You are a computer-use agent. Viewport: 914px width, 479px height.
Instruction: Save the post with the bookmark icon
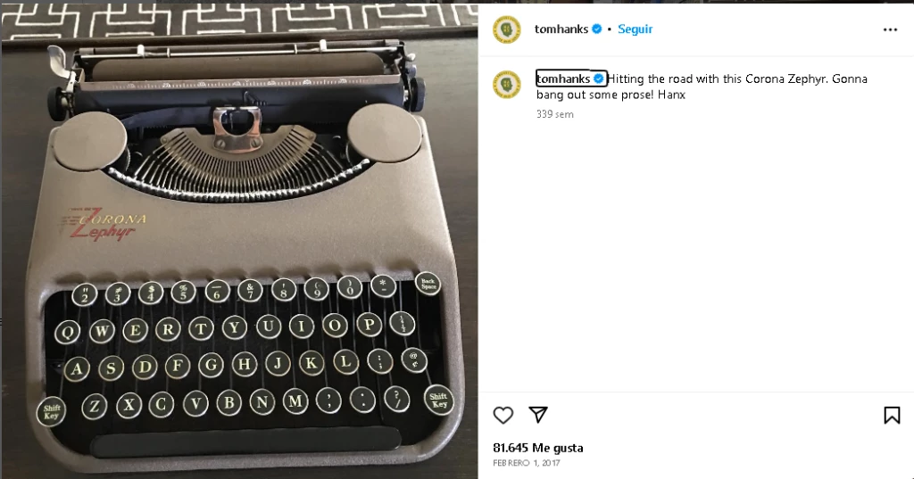click(x=892, y=415)
